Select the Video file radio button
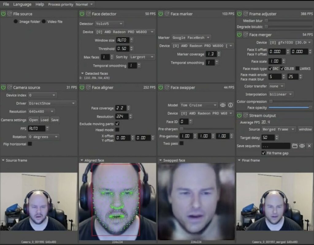 point(44,21)
